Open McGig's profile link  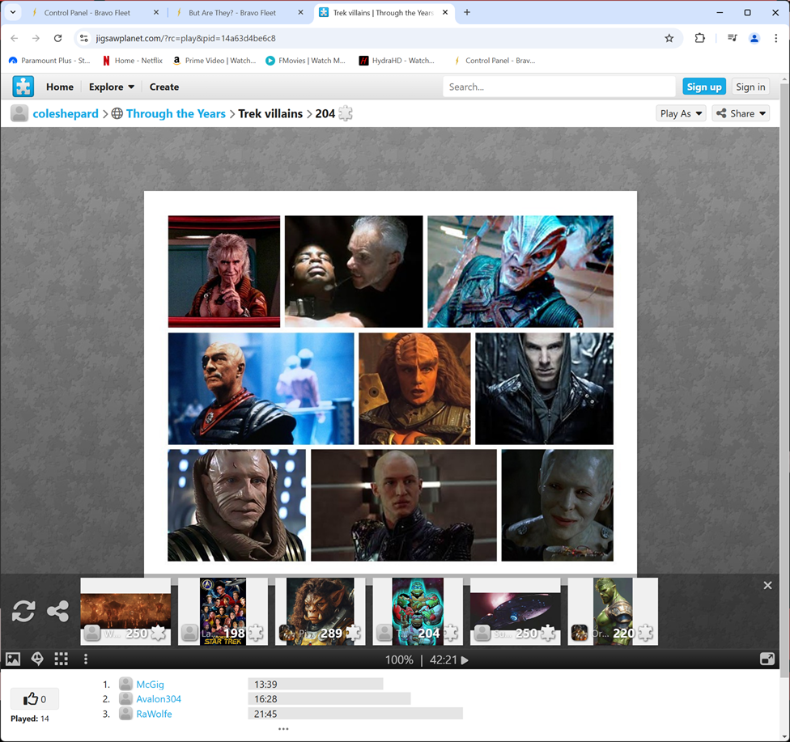(150, 684)
